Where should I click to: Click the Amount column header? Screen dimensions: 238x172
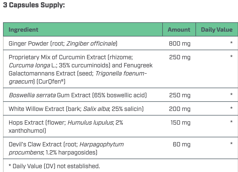click(179, 30)
